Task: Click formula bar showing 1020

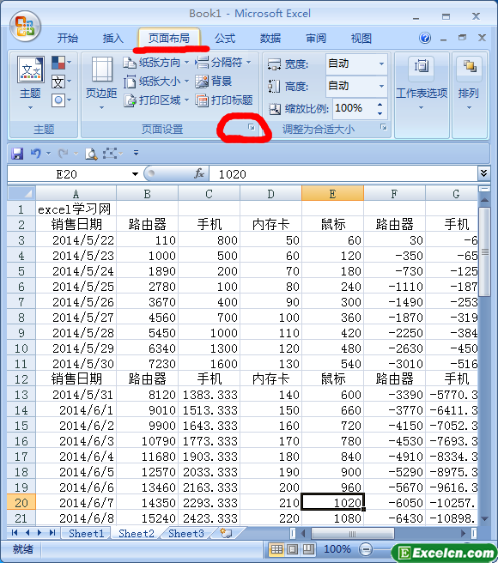Action: tap(343, 174)
